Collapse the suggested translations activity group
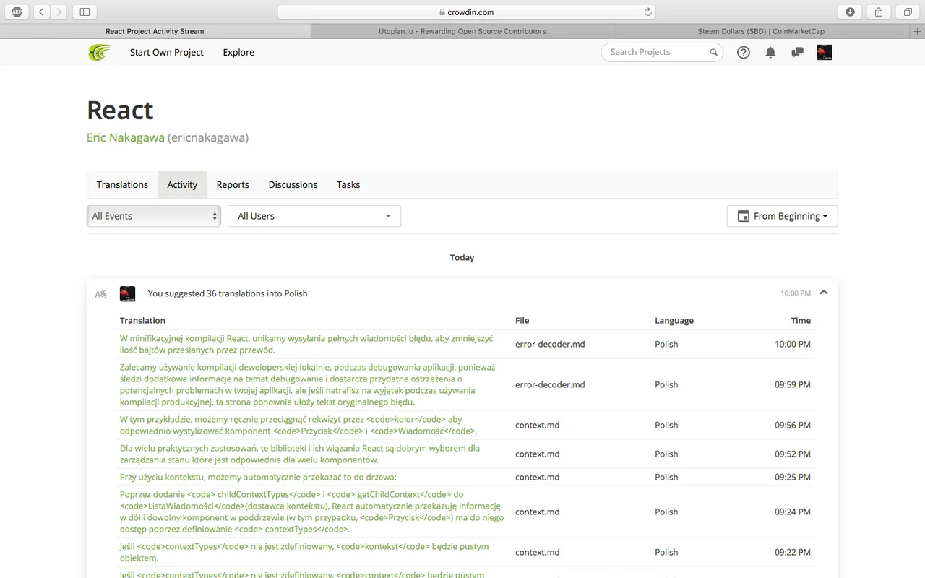925x578 pixels. click(824, 293)
